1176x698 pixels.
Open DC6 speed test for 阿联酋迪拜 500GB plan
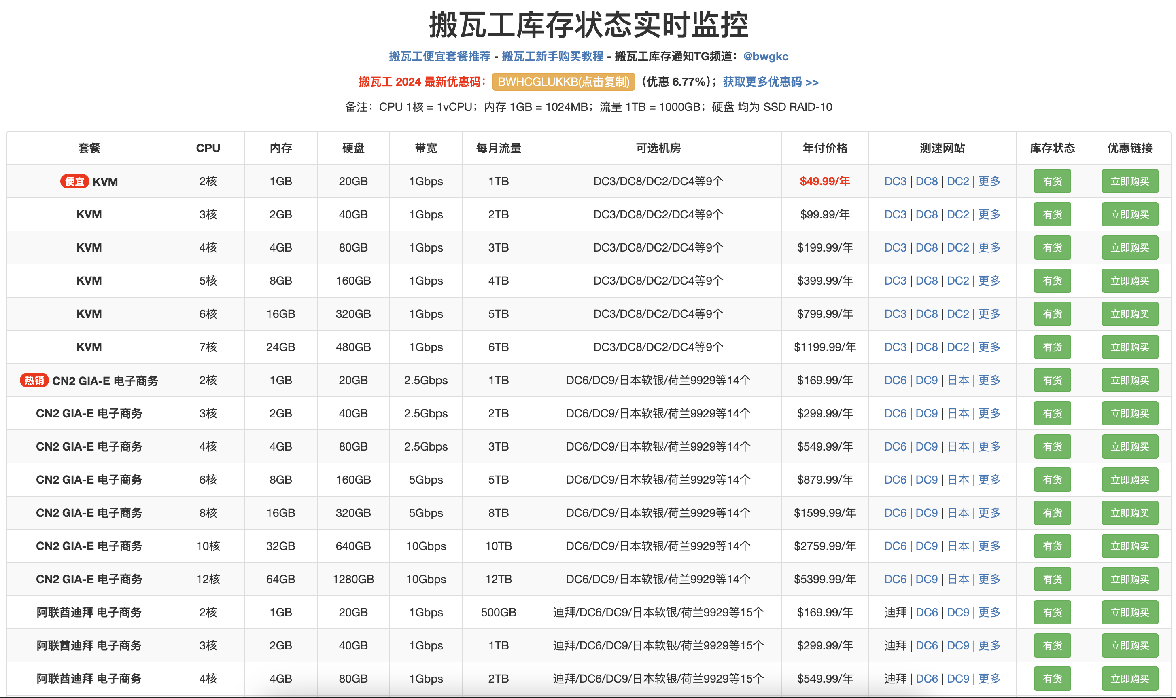click(927, 612)
